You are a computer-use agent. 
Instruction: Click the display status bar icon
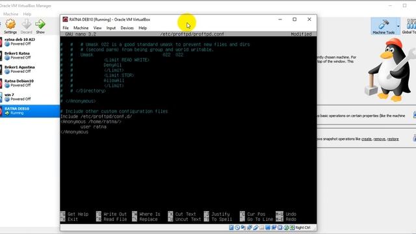[268, 227]
